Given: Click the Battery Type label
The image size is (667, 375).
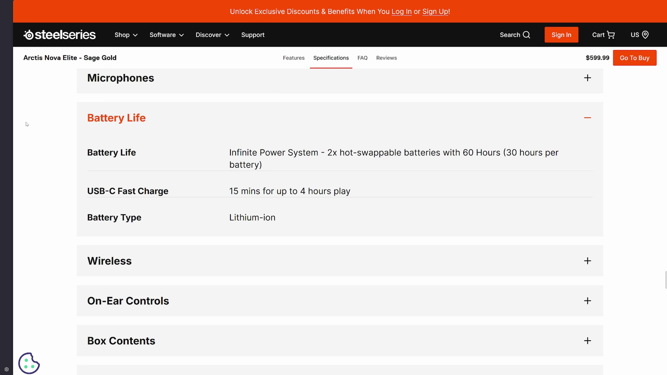Looking at the screenshot, I should click(114, 217).
